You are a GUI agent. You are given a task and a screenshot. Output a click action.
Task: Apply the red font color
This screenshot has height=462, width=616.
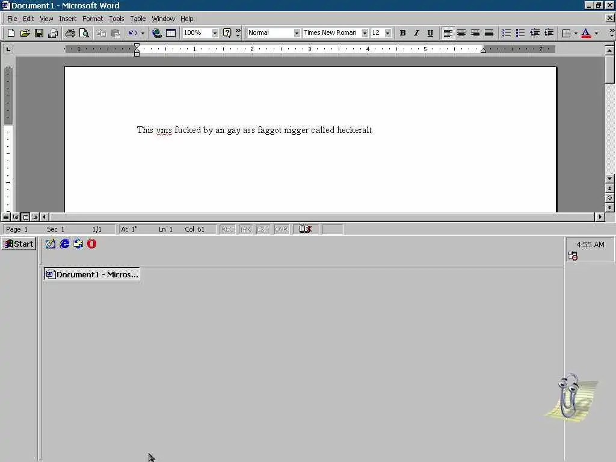pos(586,33)
